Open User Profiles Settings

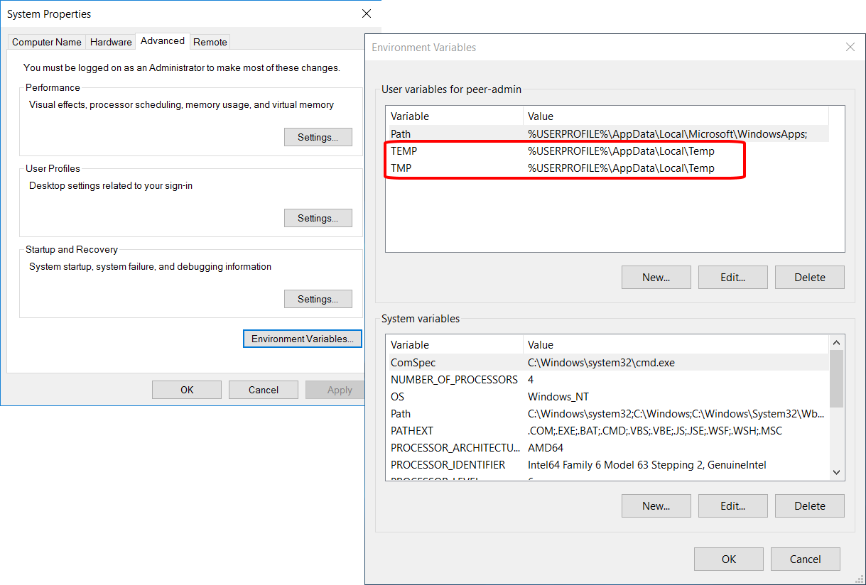pos(318,218)
